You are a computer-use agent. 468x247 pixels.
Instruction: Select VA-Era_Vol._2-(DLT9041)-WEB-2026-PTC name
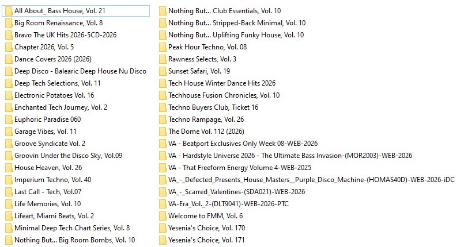click(x=228, y=204)
